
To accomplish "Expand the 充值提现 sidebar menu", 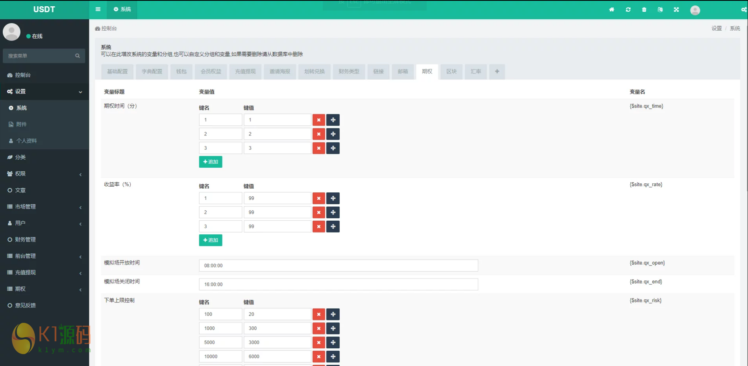I will [x=44, y=273].
